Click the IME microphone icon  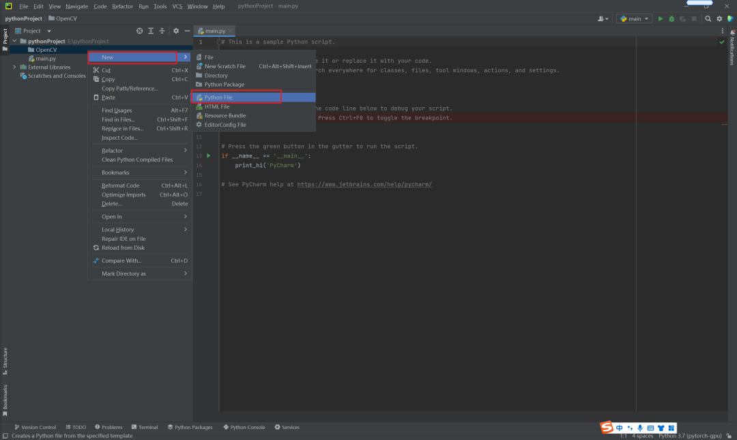pyautogui.click(x=640, y=428)
